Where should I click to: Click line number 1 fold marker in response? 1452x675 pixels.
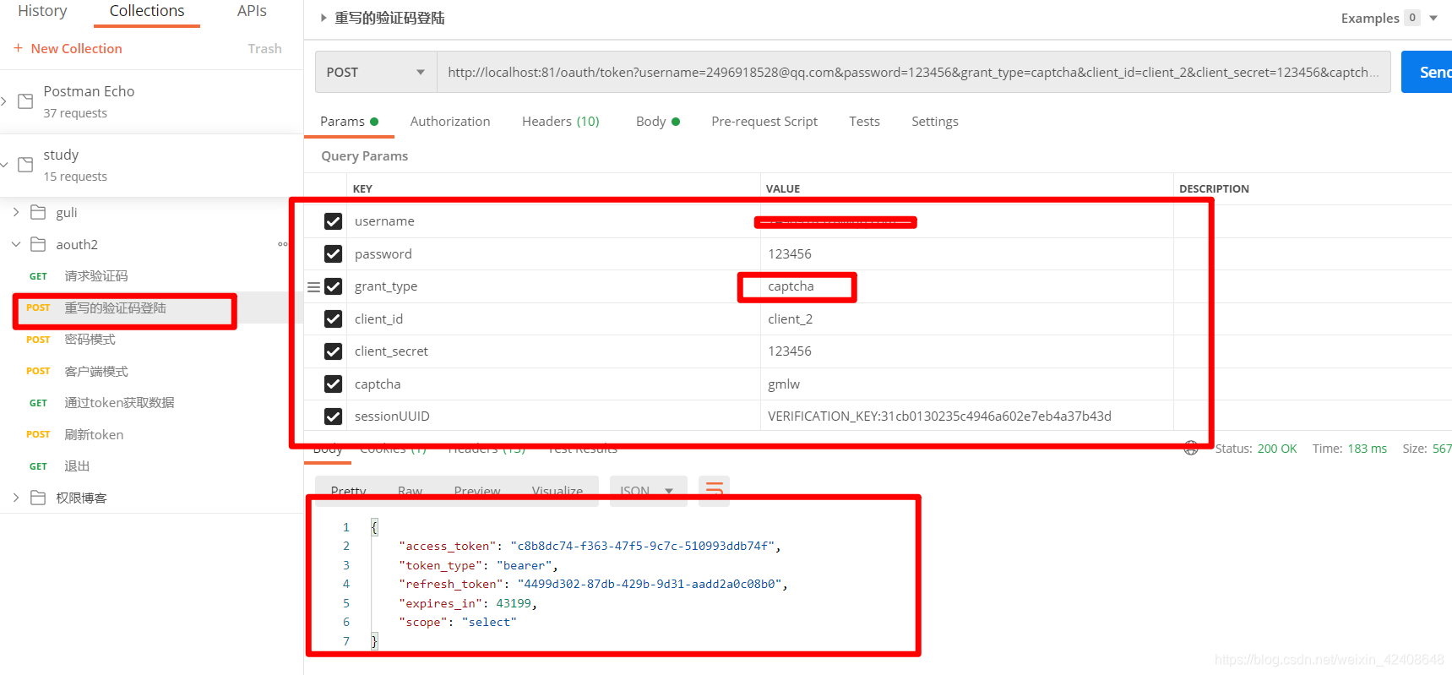[x=374, y=527]
